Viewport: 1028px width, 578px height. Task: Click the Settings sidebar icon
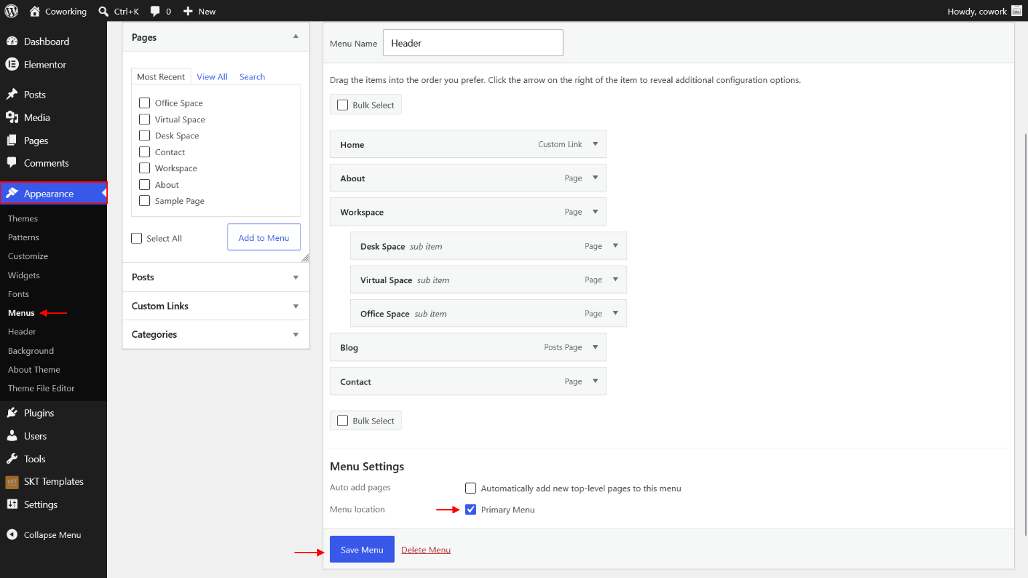12,504
